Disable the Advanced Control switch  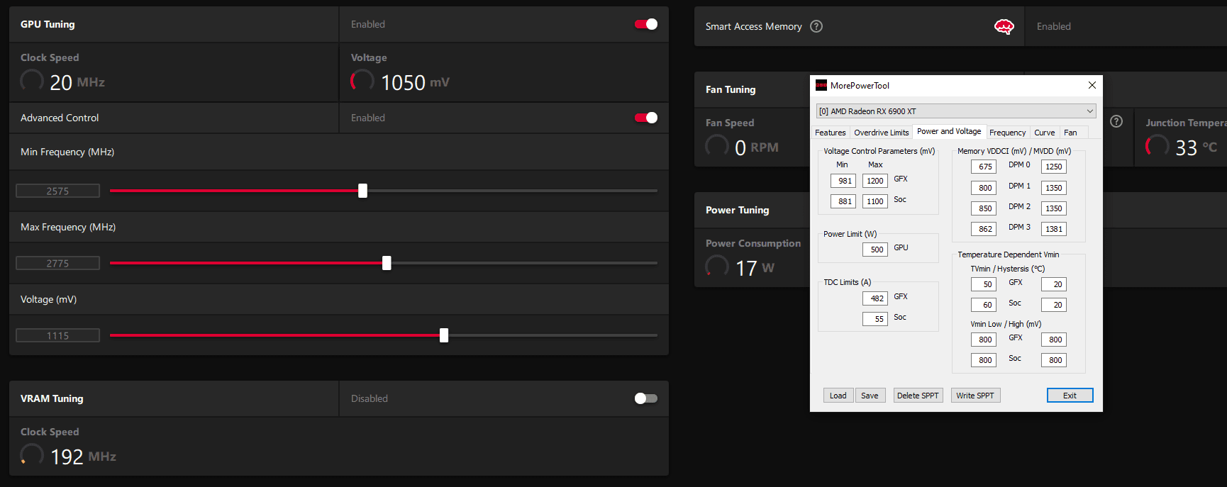pyautogui.click(x=646, y=118)
